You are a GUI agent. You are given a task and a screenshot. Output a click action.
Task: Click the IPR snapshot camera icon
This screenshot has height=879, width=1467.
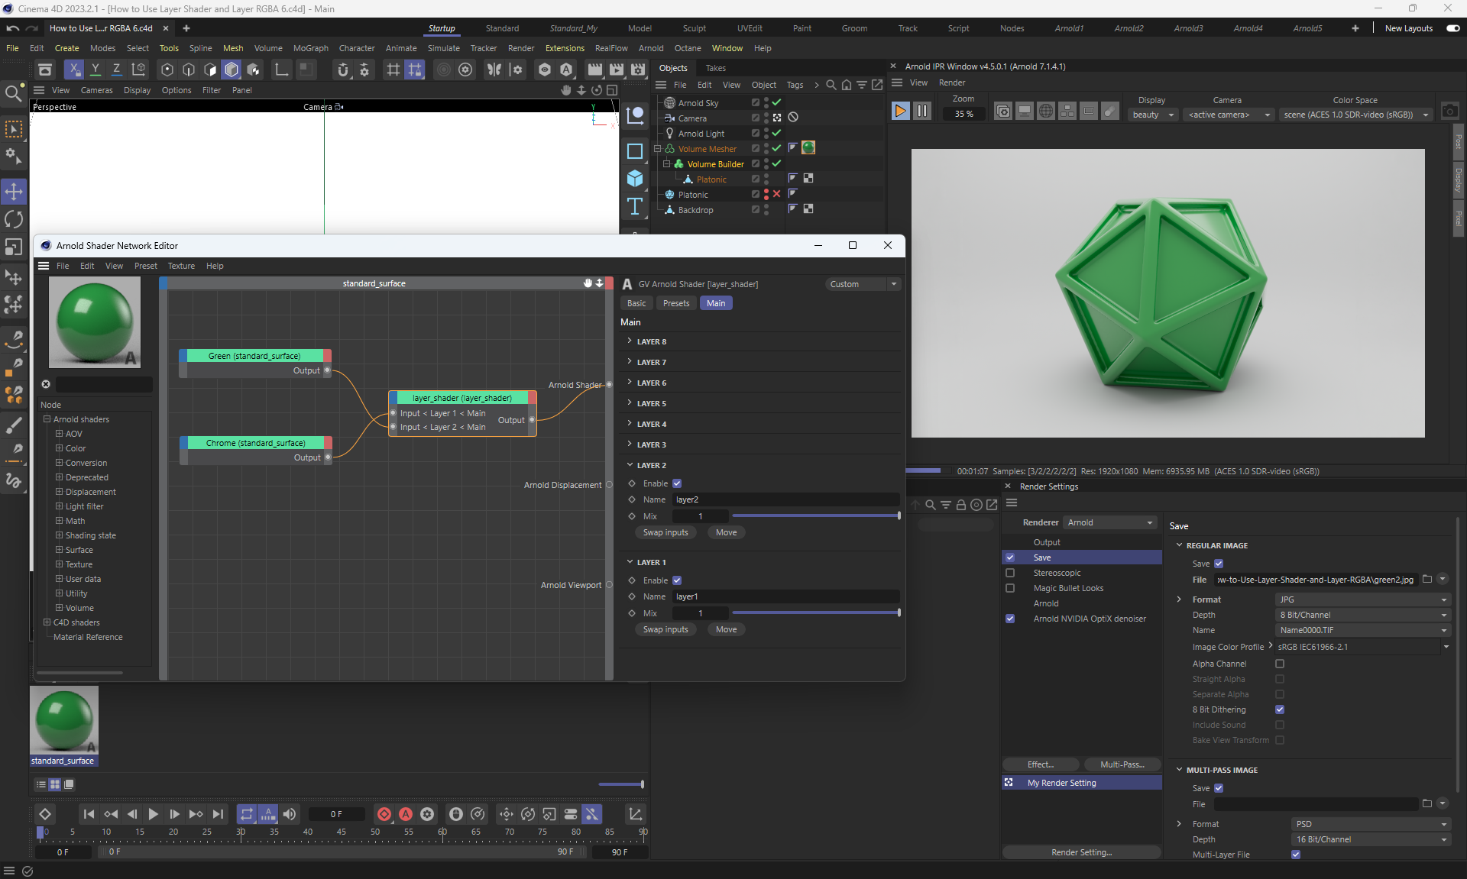pos(1449,111)
